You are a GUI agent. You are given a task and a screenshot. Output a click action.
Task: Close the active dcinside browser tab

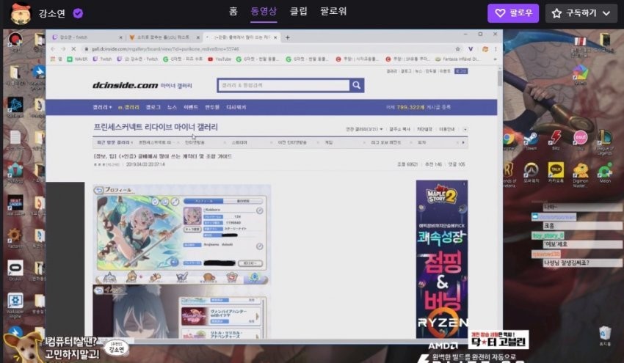click(275, 37)
